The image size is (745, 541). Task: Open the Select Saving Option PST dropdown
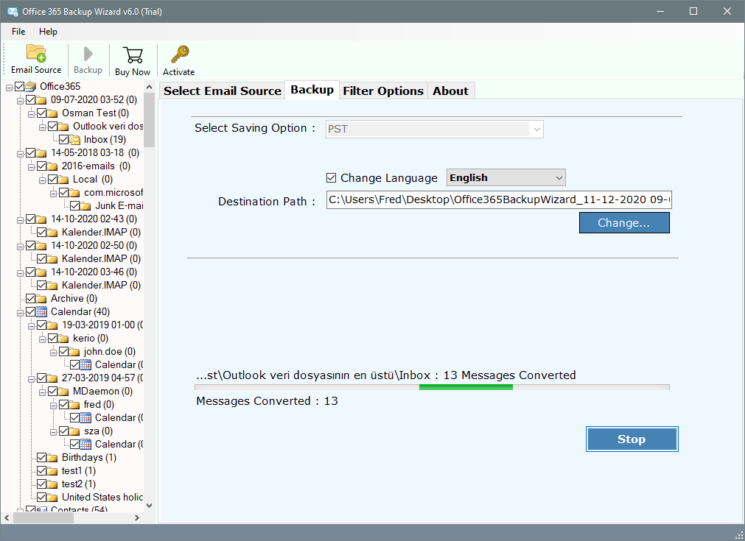[x=434, y=129]
